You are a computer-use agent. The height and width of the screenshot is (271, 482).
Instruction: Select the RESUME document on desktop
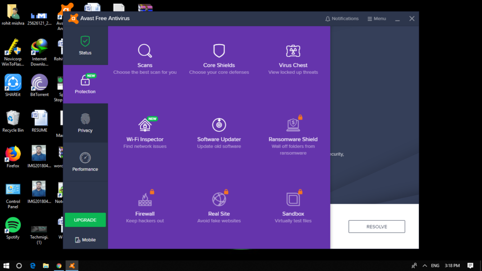[x=40, y=121]
